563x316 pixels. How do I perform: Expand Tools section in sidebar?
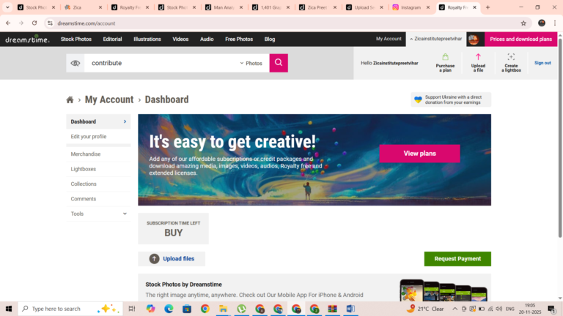(x=98, y=214)
